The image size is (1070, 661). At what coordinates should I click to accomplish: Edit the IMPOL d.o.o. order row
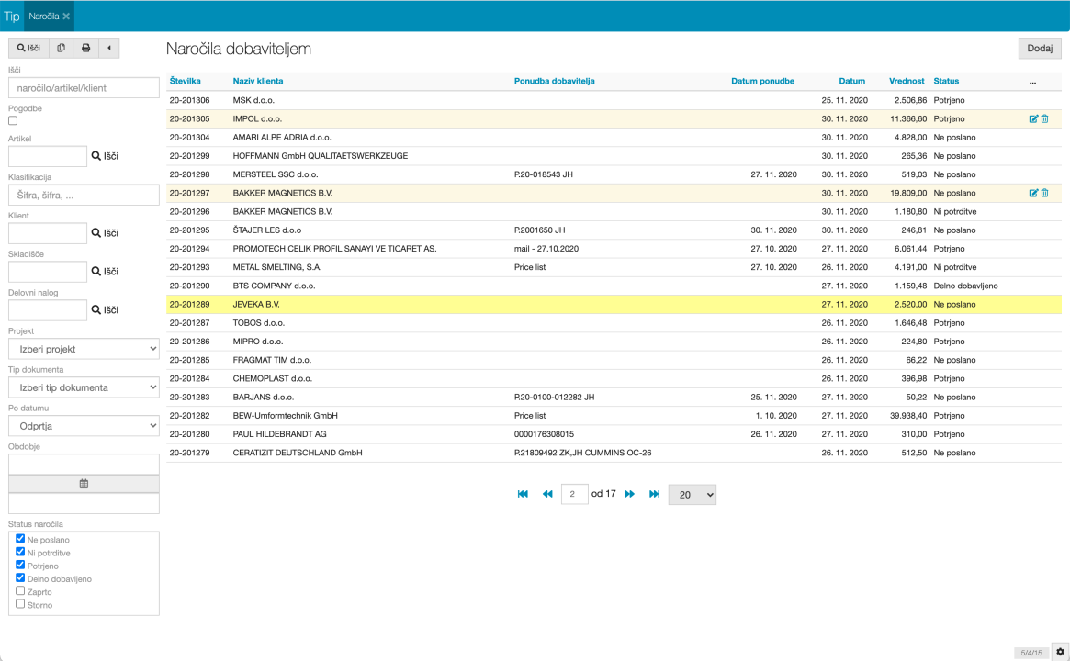[x=1033, y=119]
